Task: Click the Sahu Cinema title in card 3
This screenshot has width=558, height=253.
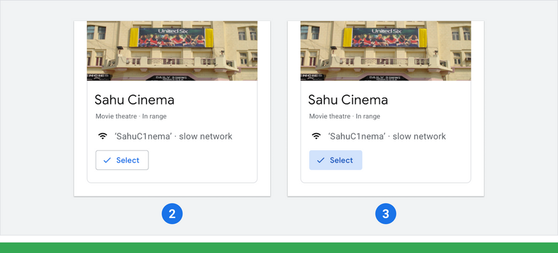Action: click(347, 100)
